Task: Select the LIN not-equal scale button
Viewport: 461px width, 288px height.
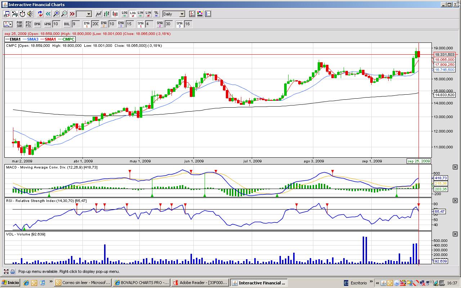Action: coord(148,14)
